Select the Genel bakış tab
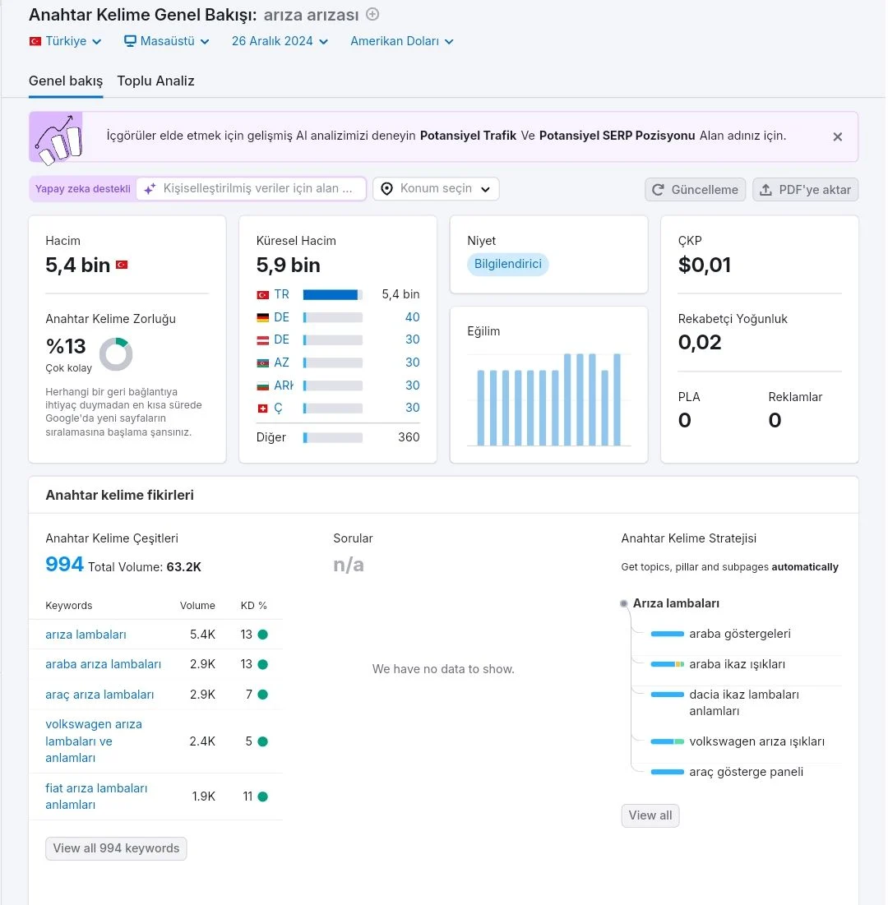The width and height of the screenshot is (888, 905). pyautogui.click(x=66, y=81)
